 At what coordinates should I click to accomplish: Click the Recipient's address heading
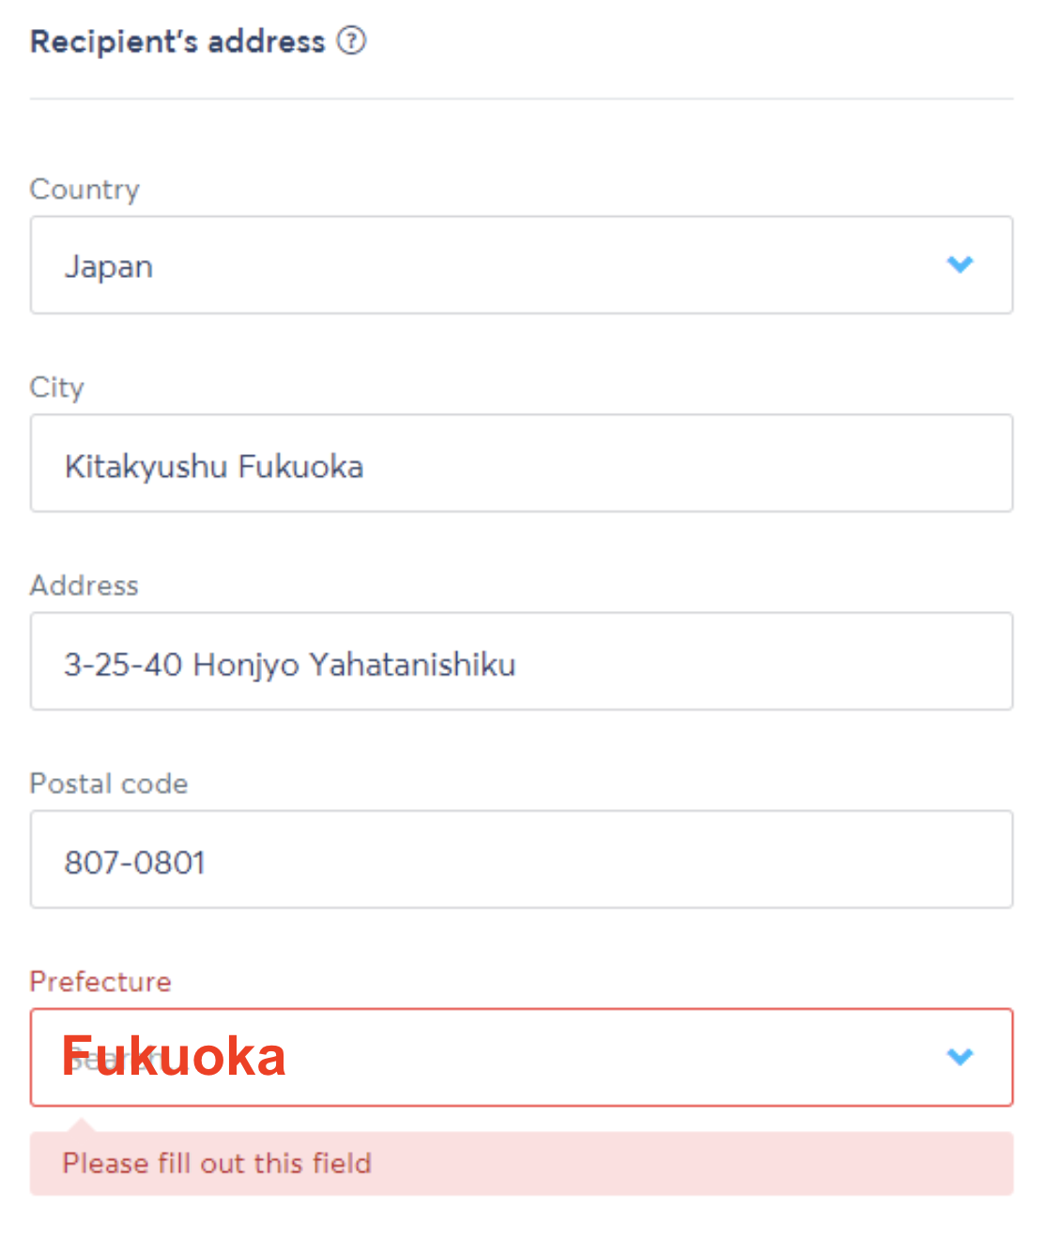[x=177, y=41]
